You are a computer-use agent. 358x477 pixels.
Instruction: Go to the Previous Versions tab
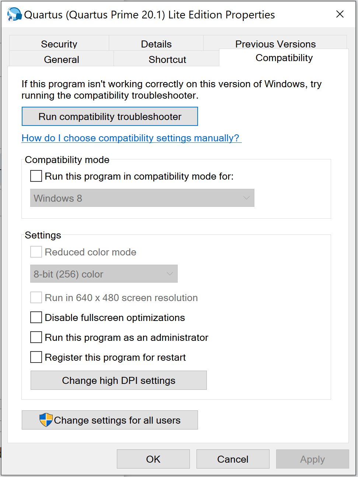pos(275,44)
